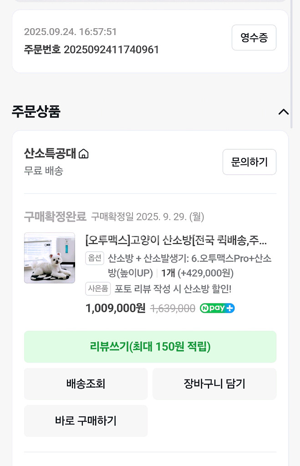Click the vertical scrollbar on the right edge

(x=291, y=46)
